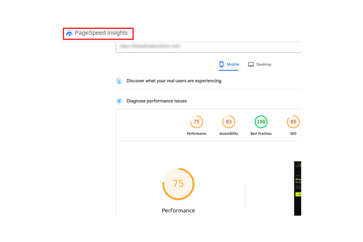Click the Best Practices label
Image resolution: width=363 pixels, height=242 pixels.
(x=261, y=134)
